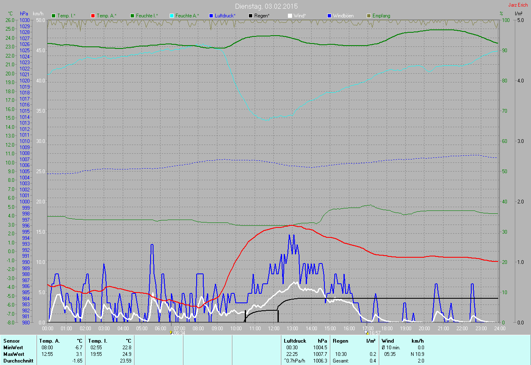
Task: Click the cyan Feuchte A. legend square
Action: (172, 16)
